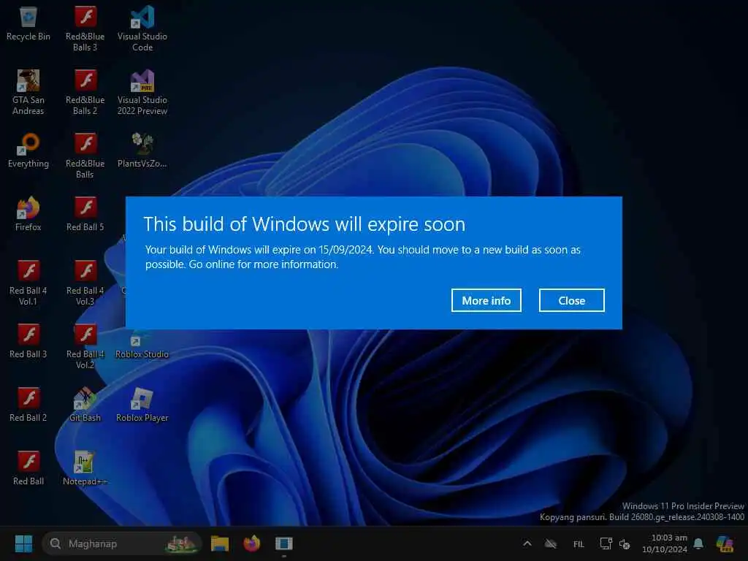748x561 pixels.
Task: Show hidden system tray icons
Action: pos(527,543)
